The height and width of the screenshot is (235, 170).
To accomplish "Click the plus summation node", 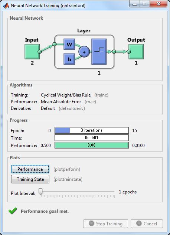I will (84, 52).
